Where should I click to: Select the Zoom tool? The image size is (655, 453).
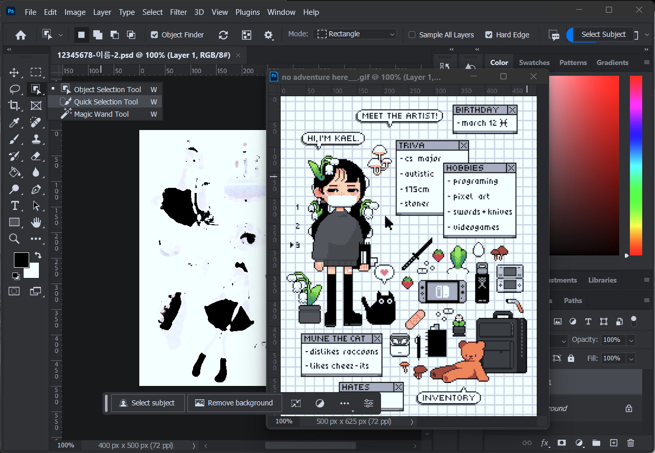(14, 239)
